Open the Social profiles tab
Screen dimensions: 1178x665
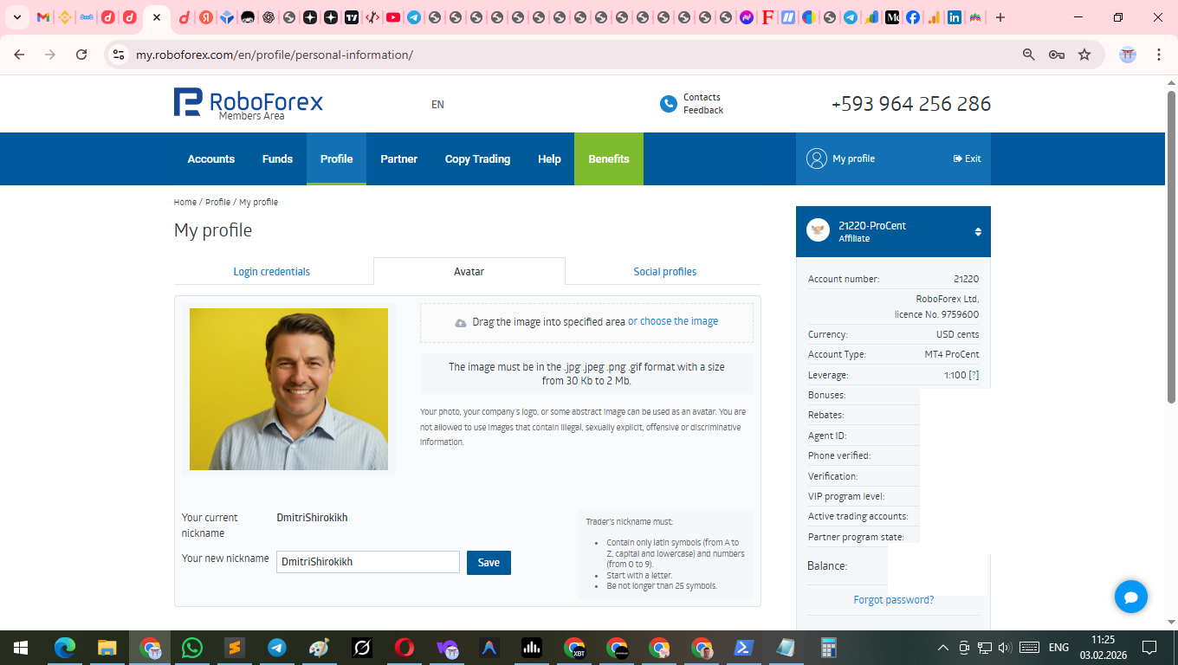(664, 271)
